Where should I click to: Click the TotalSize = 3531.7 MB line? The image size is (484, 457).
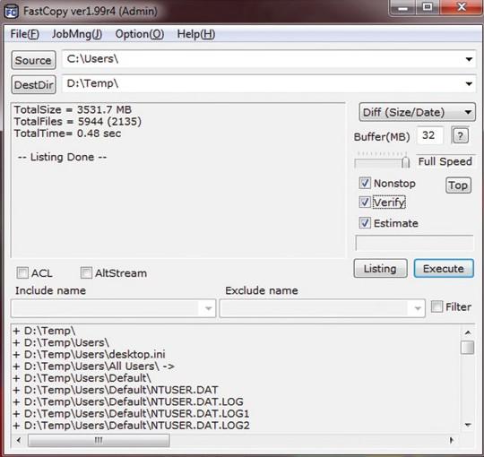(x=73, y=110)
